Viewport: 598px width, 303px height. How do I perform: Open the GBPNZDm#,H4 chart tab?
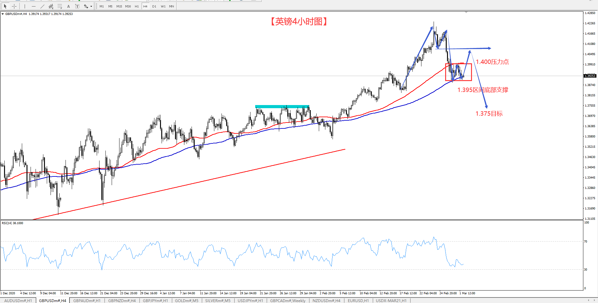click(x=122, y=301)
